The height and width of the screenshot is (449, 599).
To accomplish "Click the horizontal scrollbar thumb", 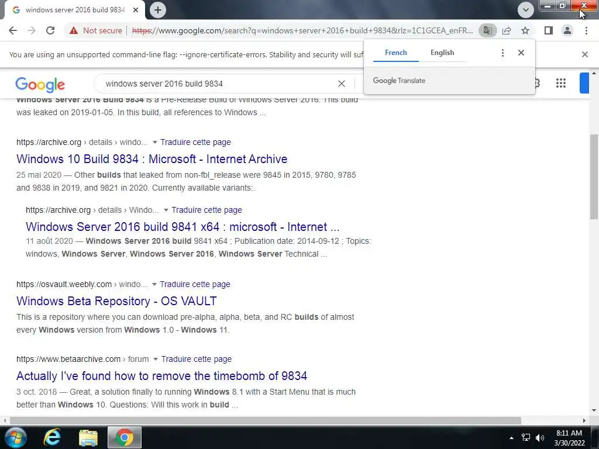I will tap(265, 420).
